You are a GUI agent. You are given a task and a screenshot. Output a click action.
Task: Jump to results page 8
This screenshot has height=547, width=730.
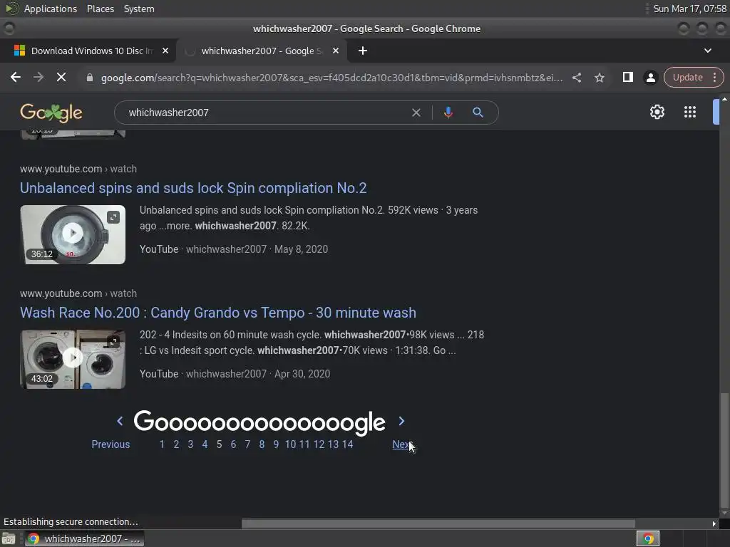[262, 444]
